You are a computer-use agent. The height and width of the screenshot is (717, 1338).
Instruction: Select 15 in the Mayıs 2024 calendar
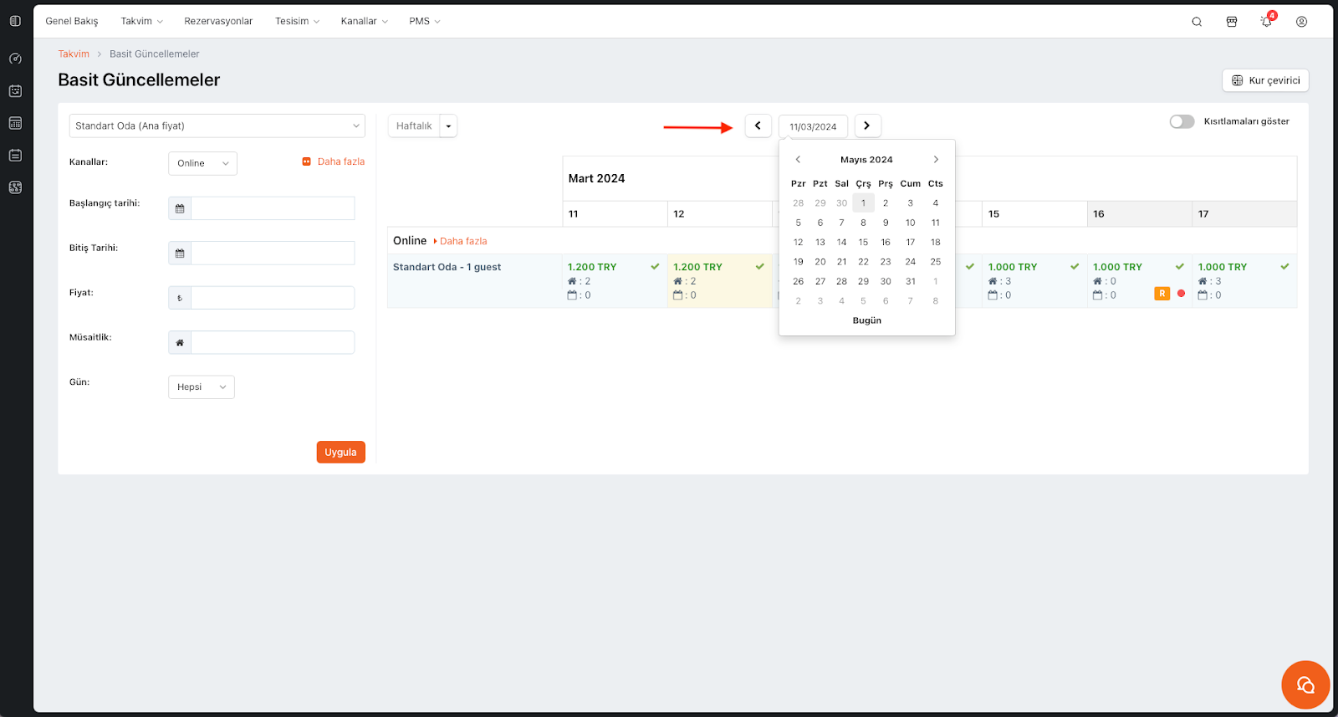click(x=863, y=242)
